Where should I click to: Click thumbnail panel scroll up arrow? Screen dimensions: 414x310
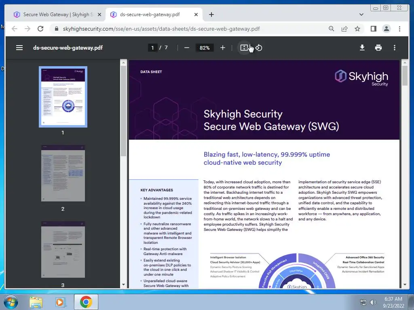click(123, 63)
